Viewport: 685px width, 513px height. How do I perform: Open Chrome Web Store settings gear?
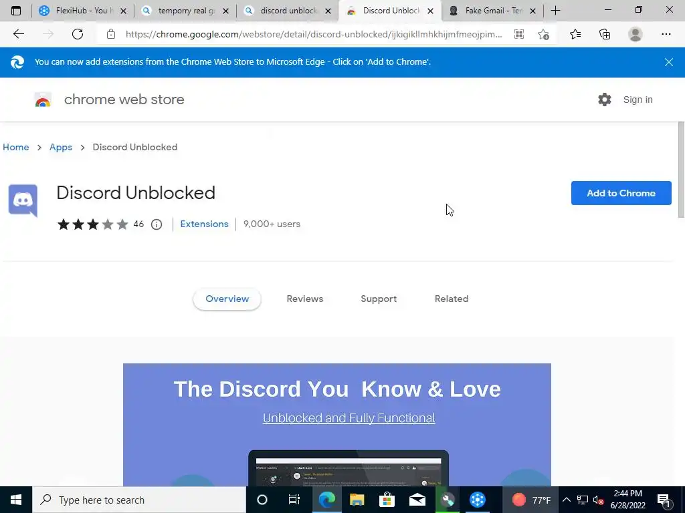click(x=605, y=100)
